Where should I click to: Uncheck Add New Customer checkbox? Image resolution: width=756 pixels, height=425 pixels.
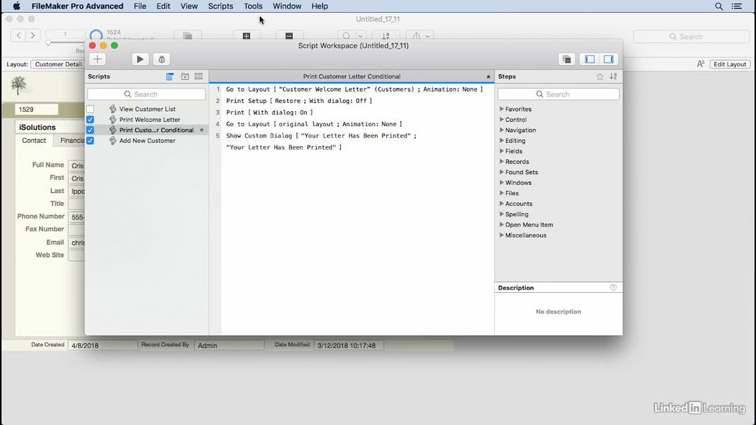click(x=90, y=141)
